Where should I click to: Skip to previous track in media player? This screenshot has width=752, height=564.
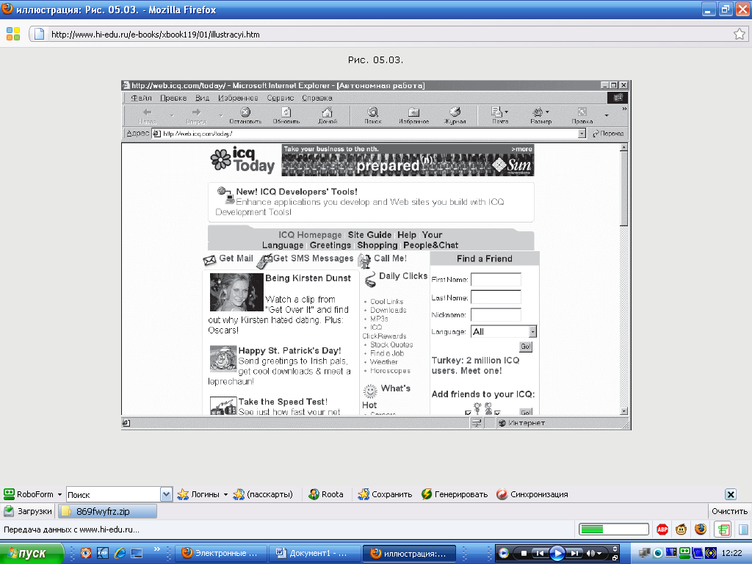point(540,554)
